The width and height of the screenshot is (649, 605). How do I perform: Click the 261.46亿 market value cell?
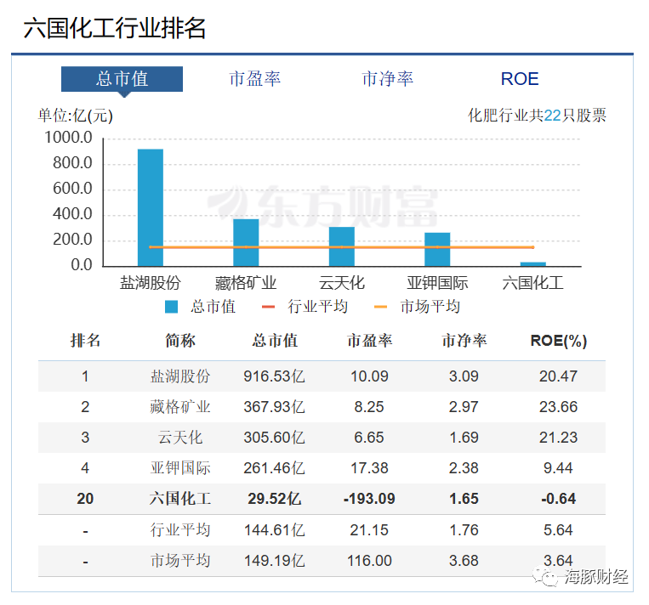click(275, 468)
